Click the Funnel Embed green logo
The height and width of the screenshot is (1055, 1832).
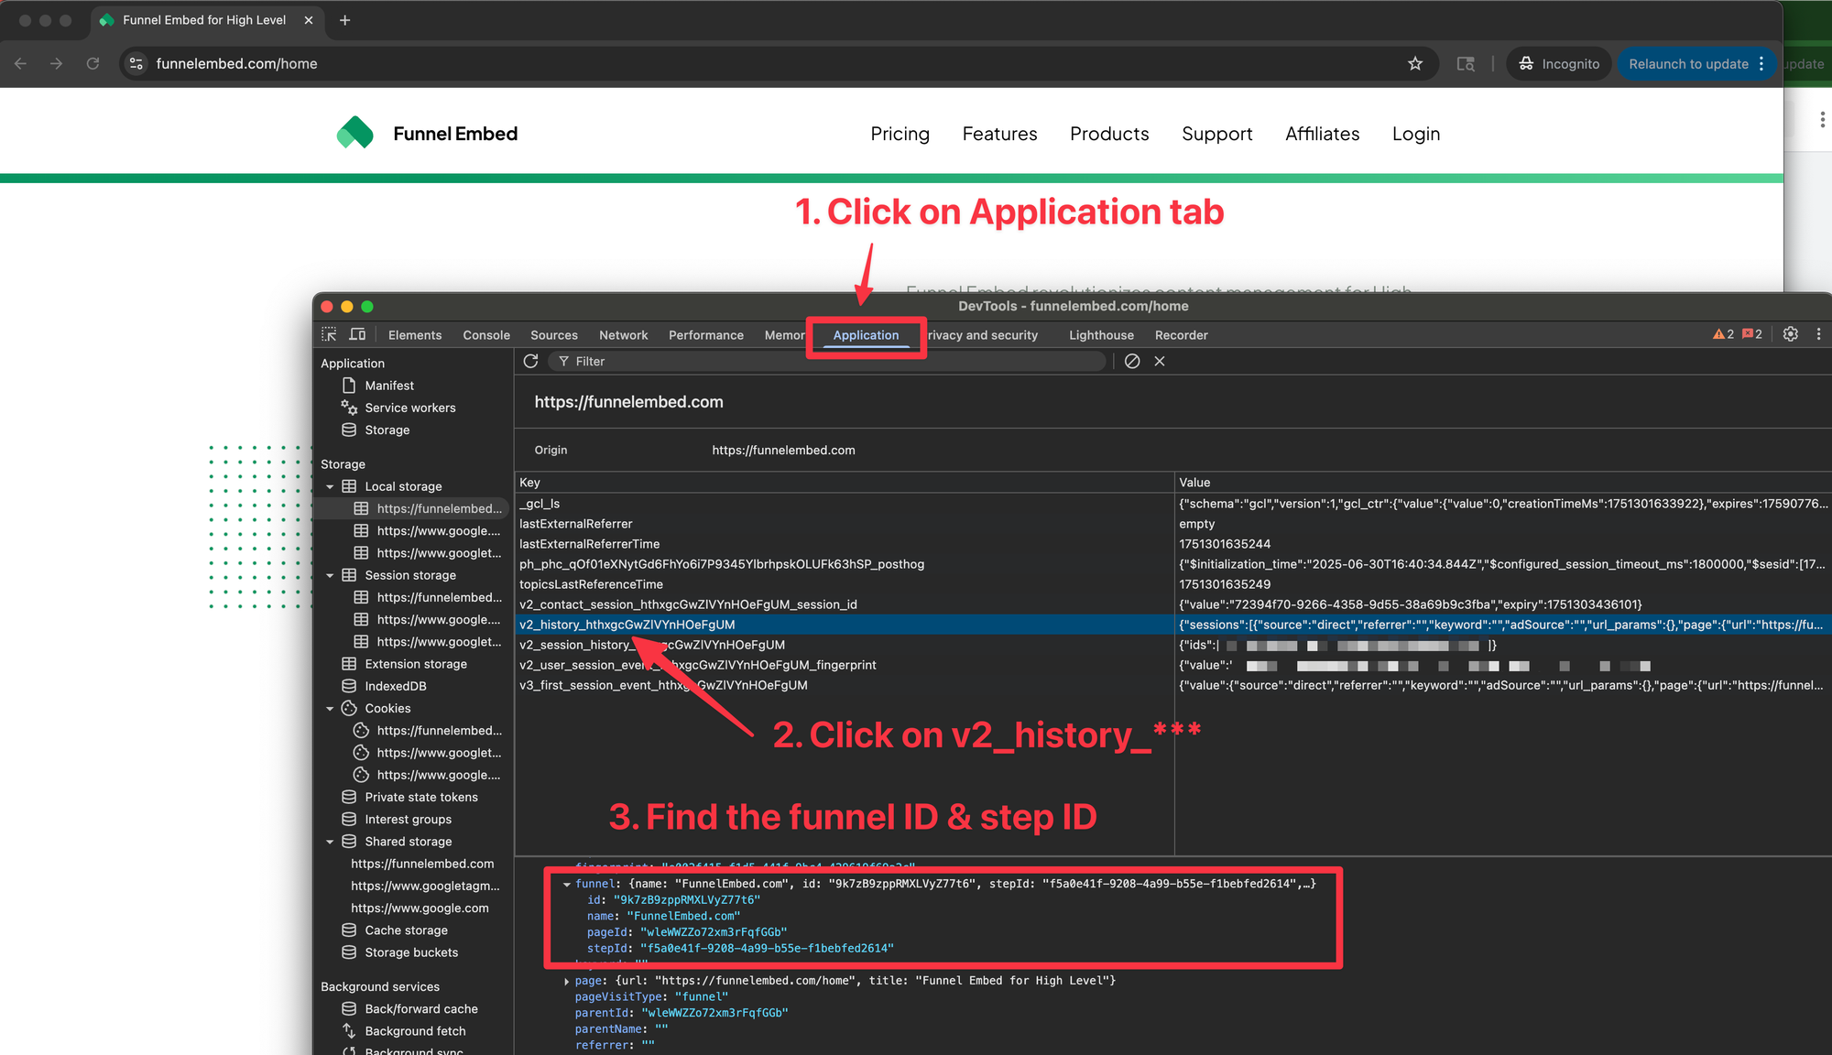pos(355,133)
